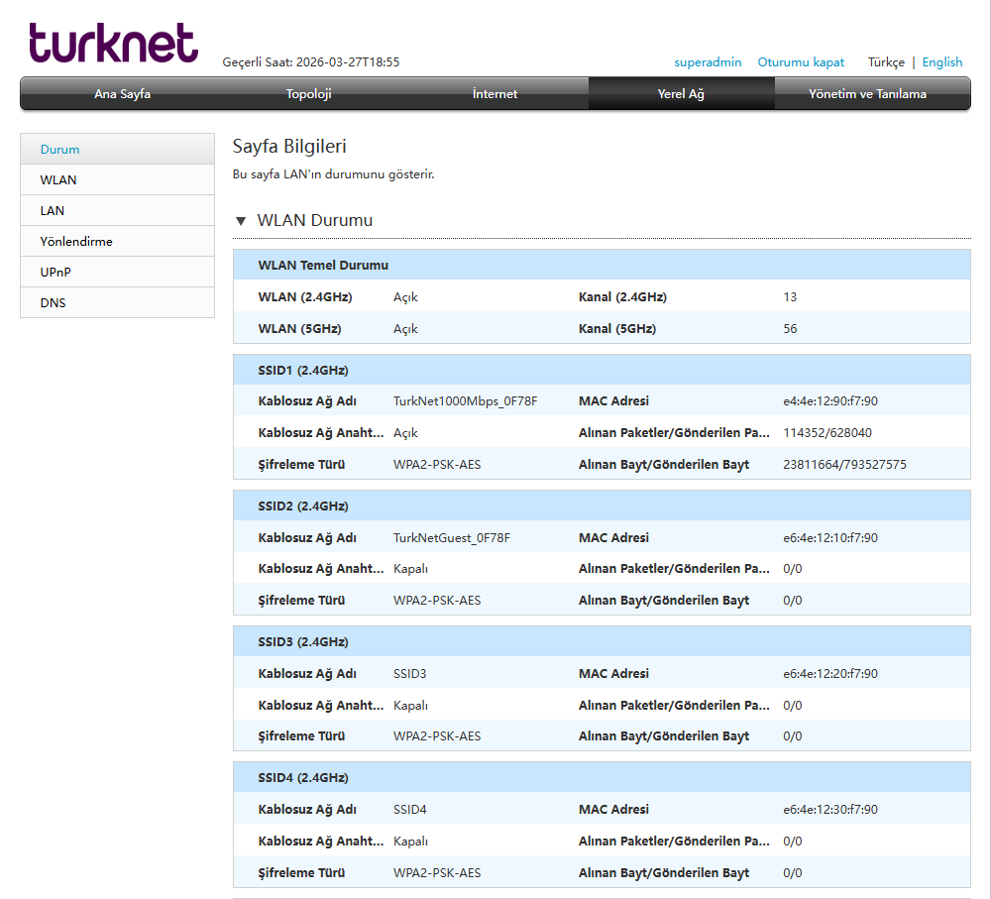991x899 pixels.
Task: Click the WLAN Durumu heading text
Action: click(x=315, y=220)
